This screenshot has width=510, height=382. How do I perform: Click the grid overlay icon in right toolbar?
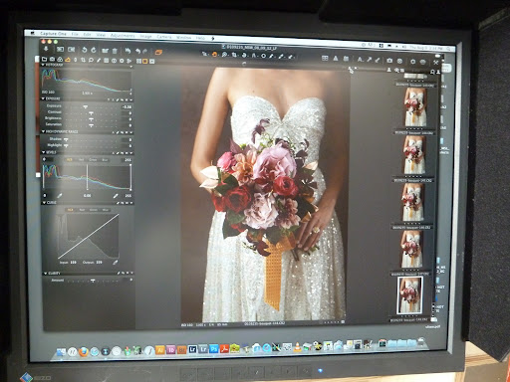[x=325, y=59]
